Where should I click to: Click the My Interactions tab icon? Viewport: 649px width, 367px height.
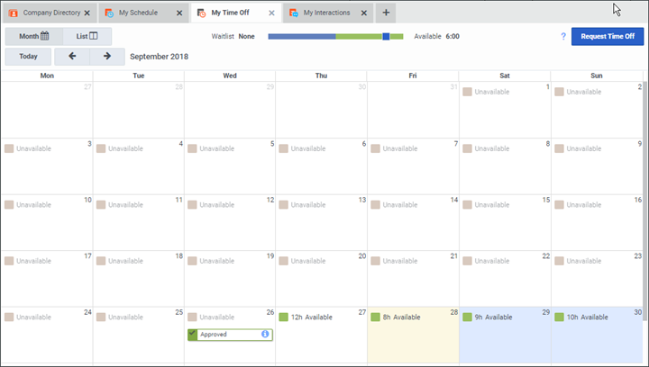click(294, 13)
